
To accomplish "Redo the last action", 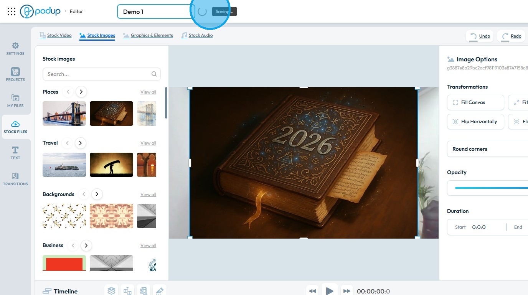I will (511, 36).
